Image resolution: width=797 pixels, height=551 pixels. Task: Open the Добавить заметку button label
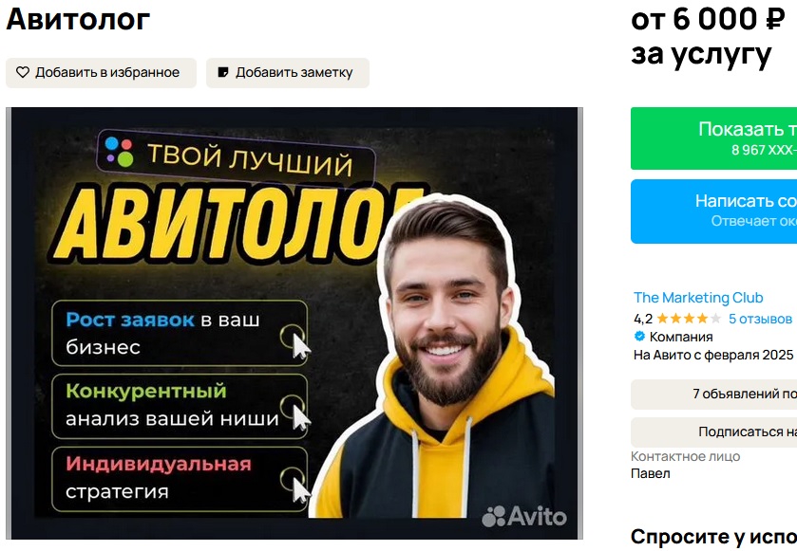coord(294,73)
